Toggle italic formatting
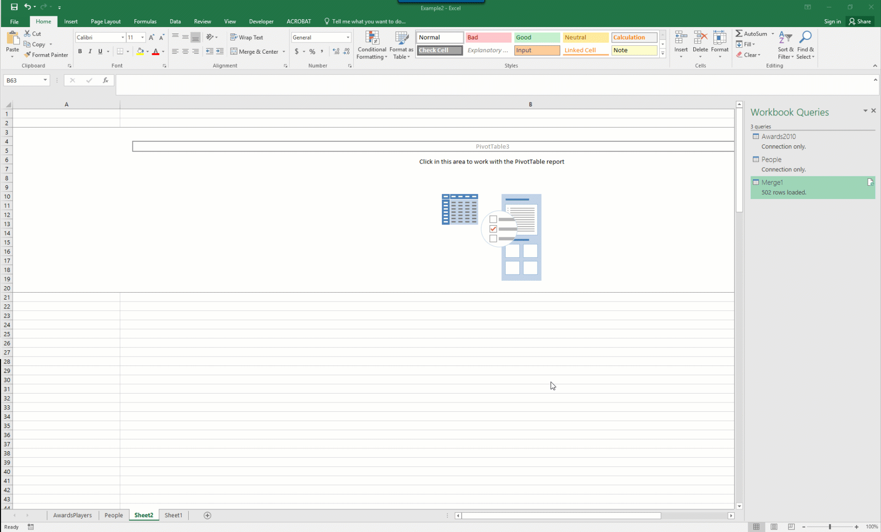881x532 pixels. click(90, 51)
